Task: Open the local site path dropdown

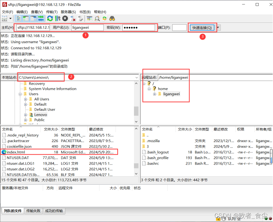Action: coord(136,78)
